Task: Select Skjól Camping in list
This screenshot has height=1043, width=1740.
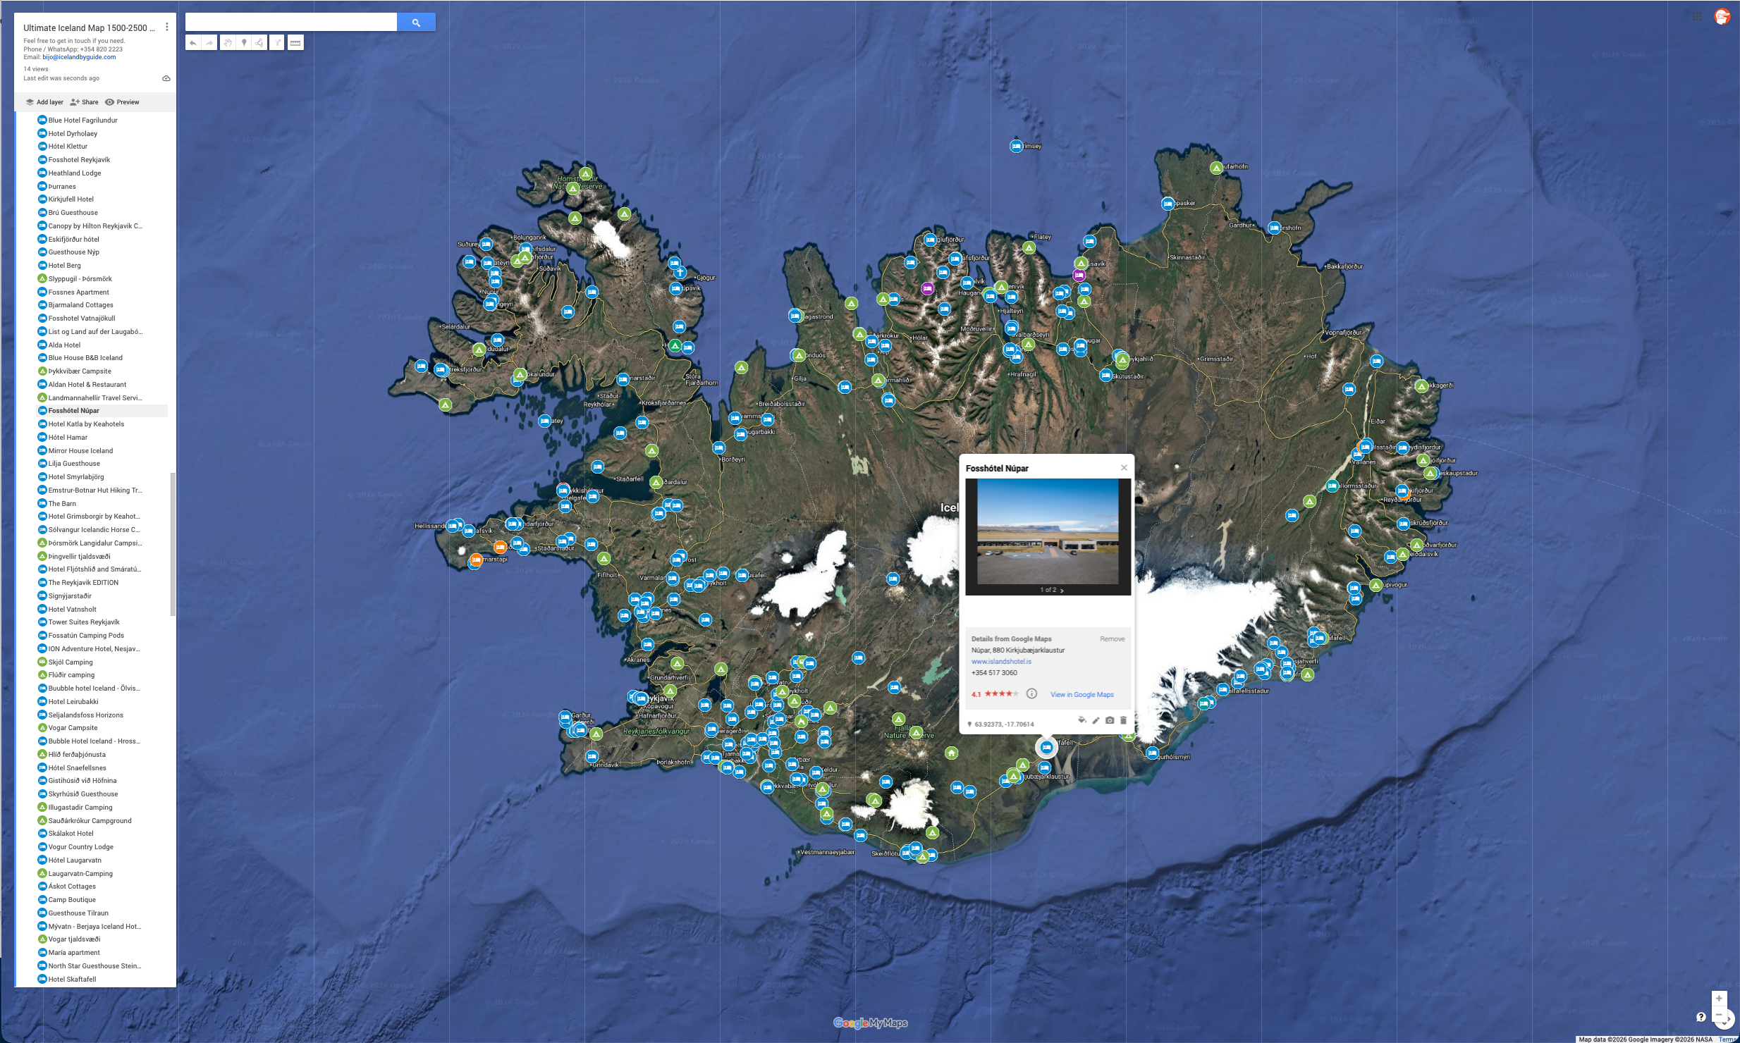Action: [x=71, y=662]
